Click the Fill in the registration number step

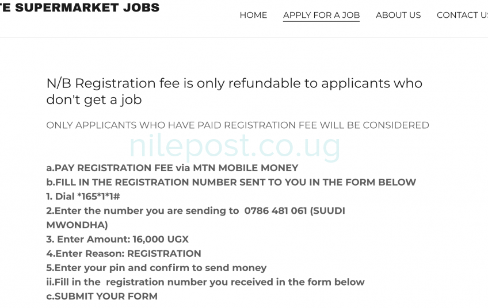pos(205,282)
